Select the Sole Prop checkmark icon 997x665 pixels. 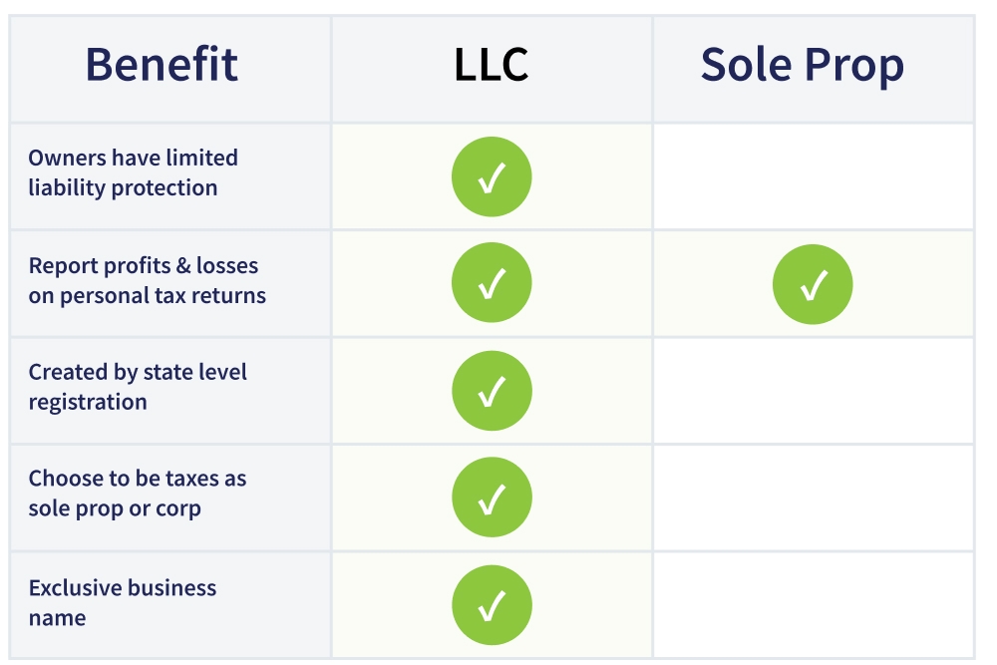(813, 285)
